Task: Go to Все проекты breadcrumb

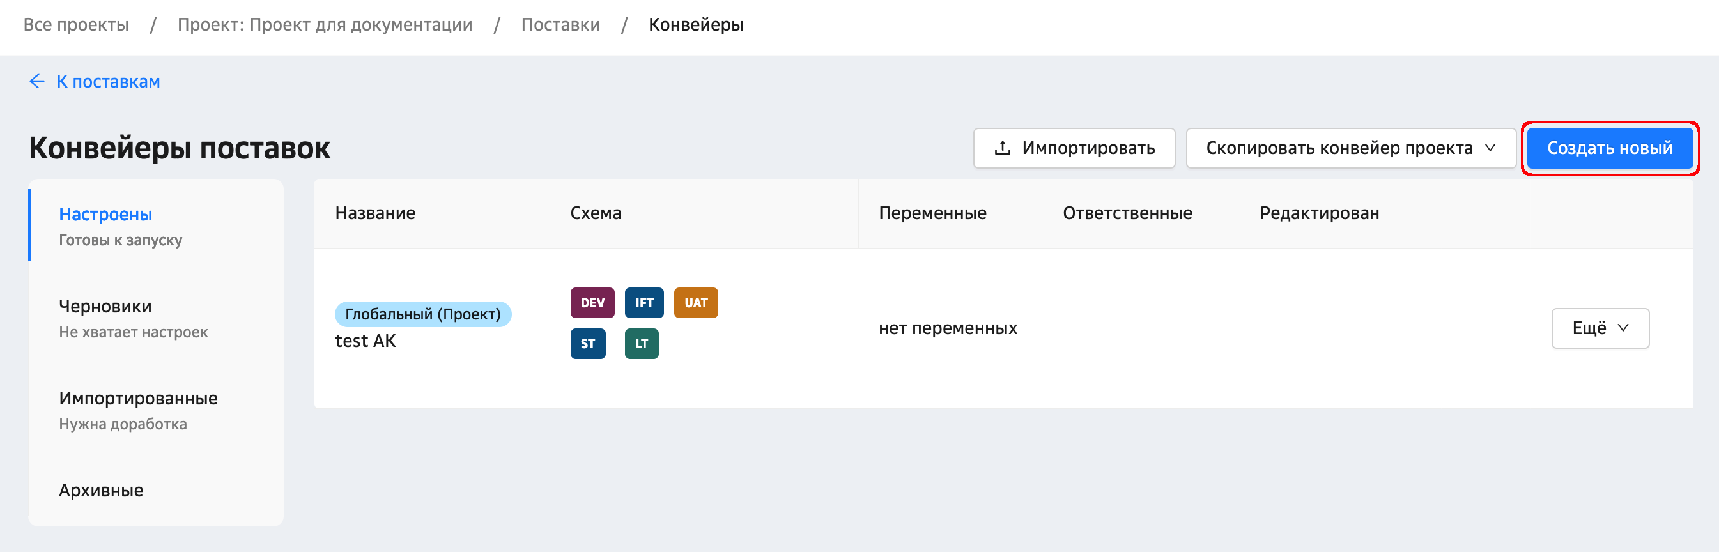Action: click(x=76, y=25)
